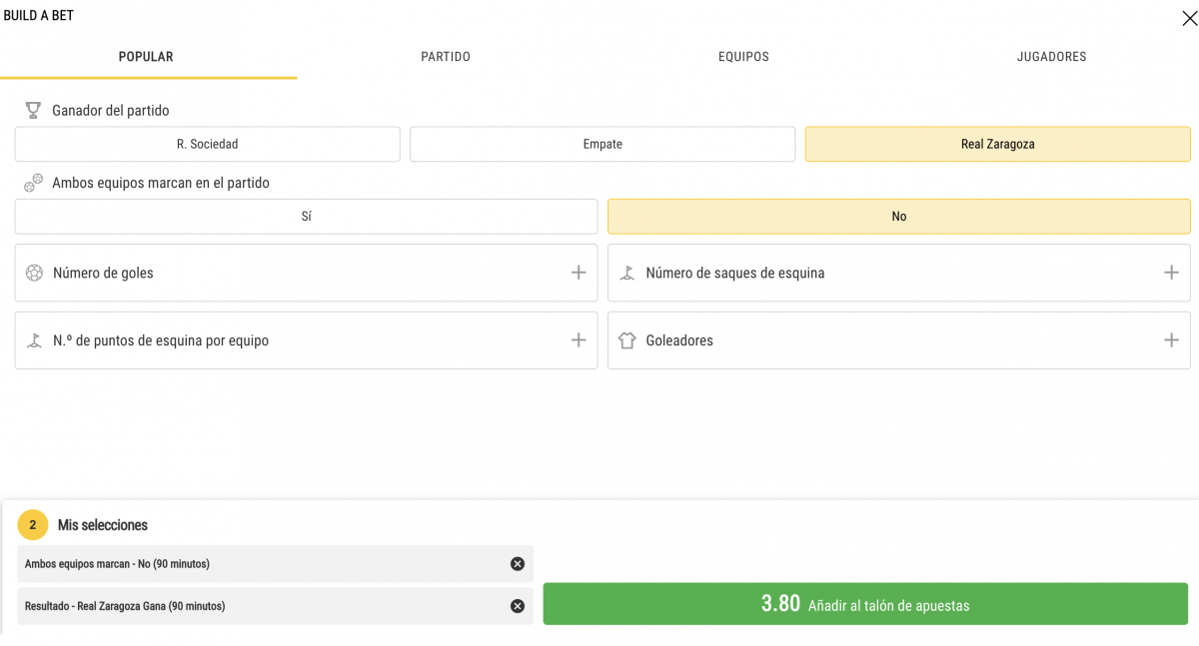The width and height of the screenshot is (1199, 646).
Task: Select Sí for both teams scoring
Action: (306, 216)
